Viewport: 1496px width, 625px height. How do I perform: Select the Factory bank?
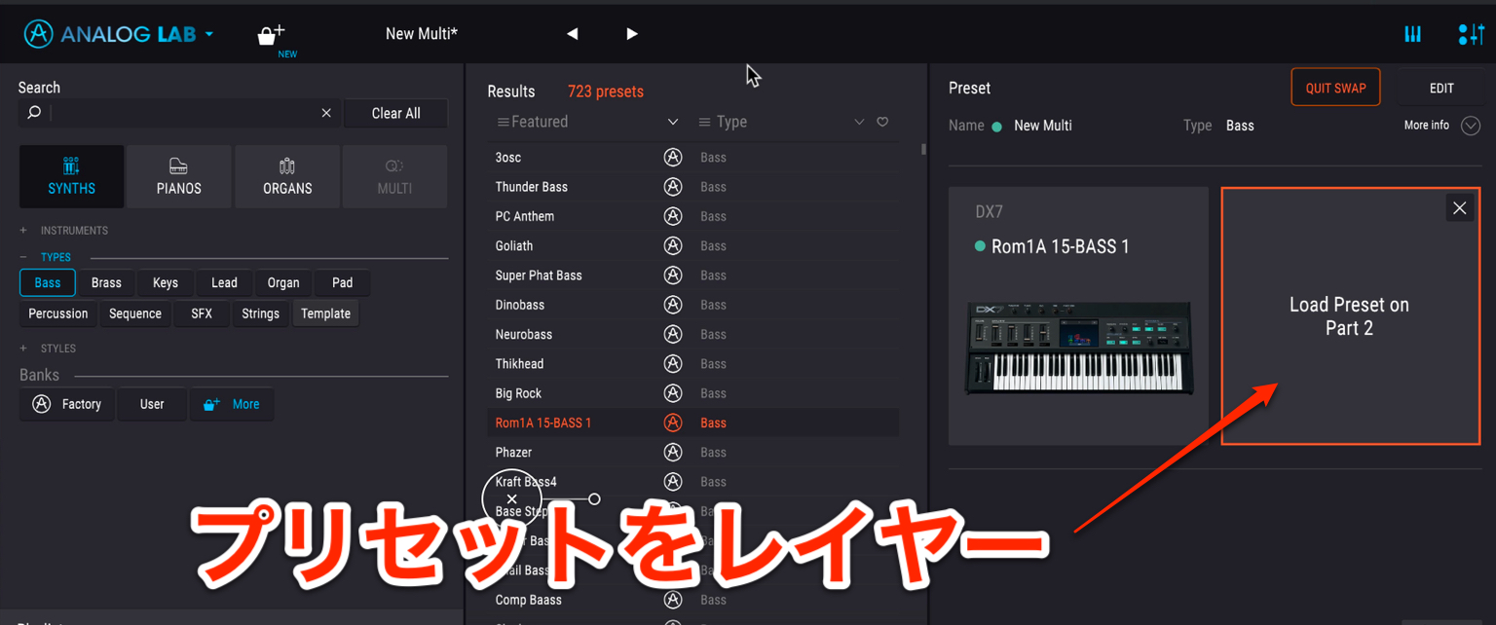click(x=67, y=404)
